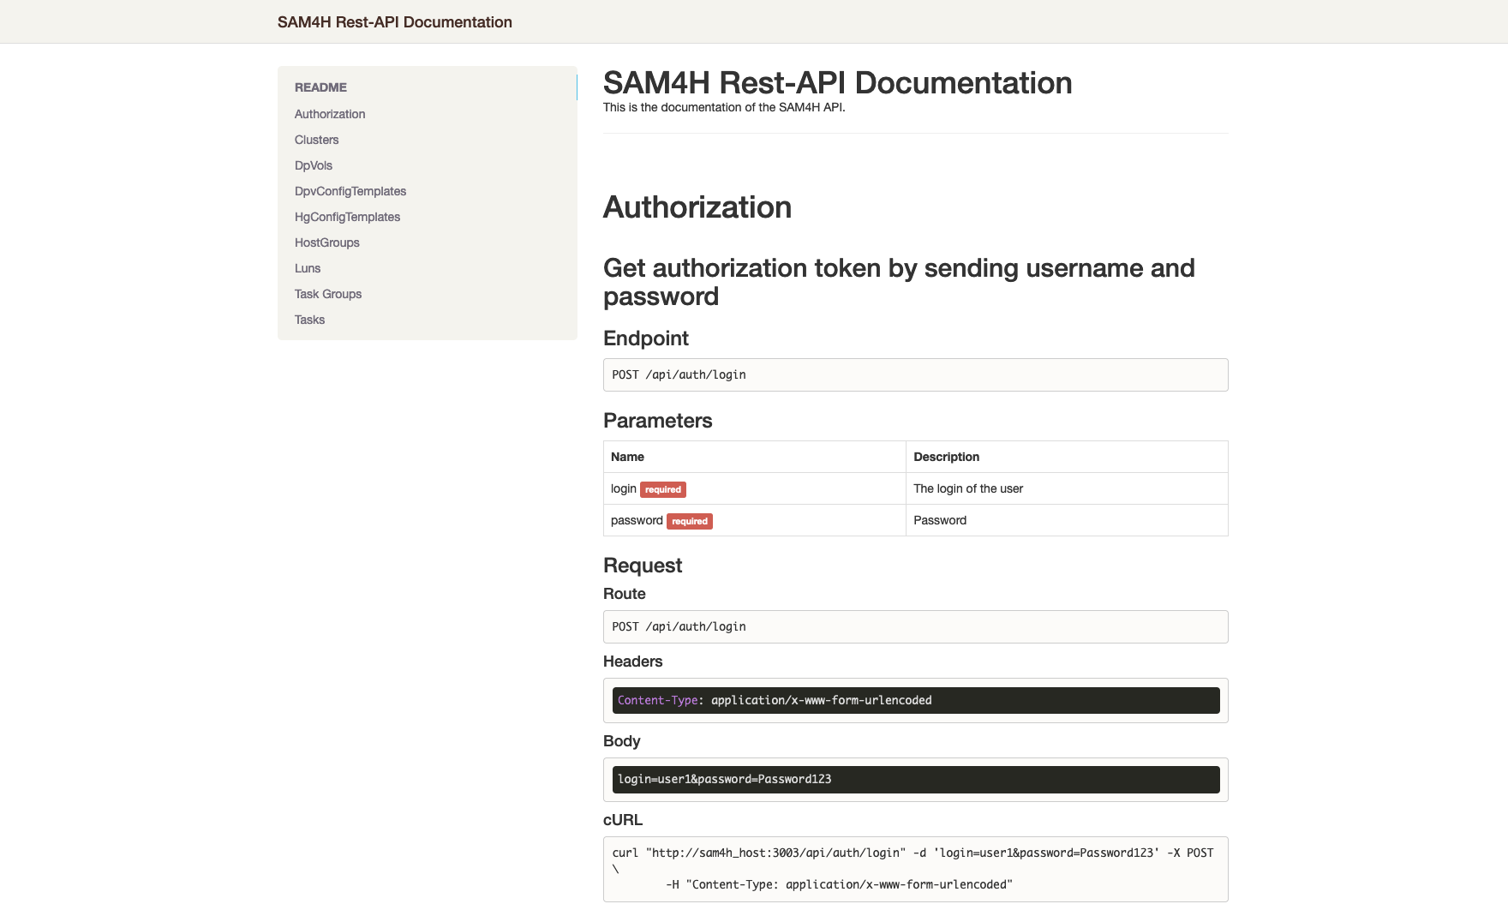Open DpvConfigTemplates from the sidebar
Viewport: 1508px width, 904px height.
tap(350, 191)
